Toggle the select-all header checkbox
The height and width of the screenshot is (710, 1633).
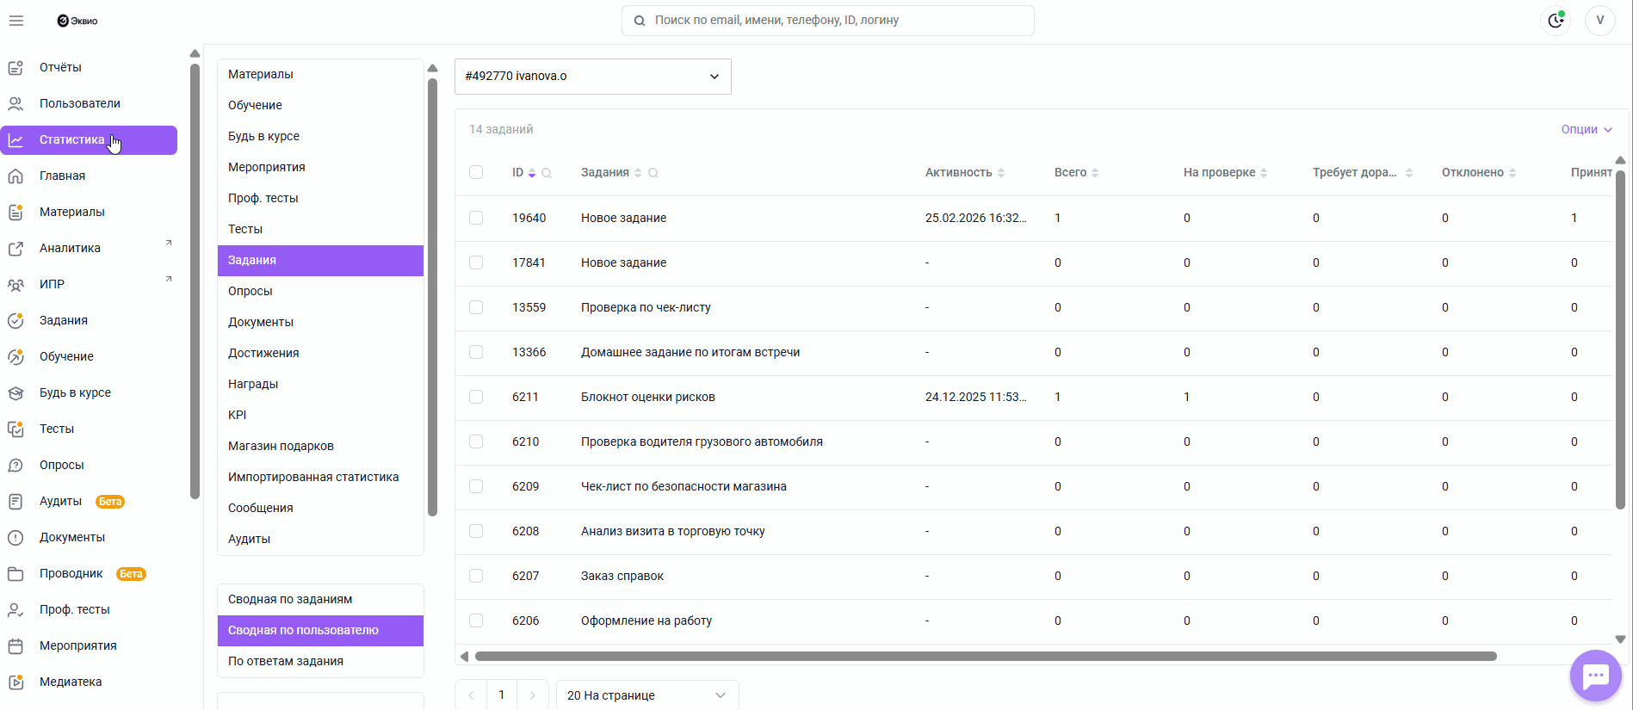tap(476, 172)
